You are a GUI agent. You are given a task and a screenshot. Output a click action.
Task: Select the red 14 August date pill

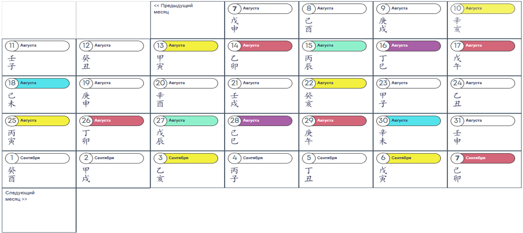pyautogui.click(x=260, y=46)
